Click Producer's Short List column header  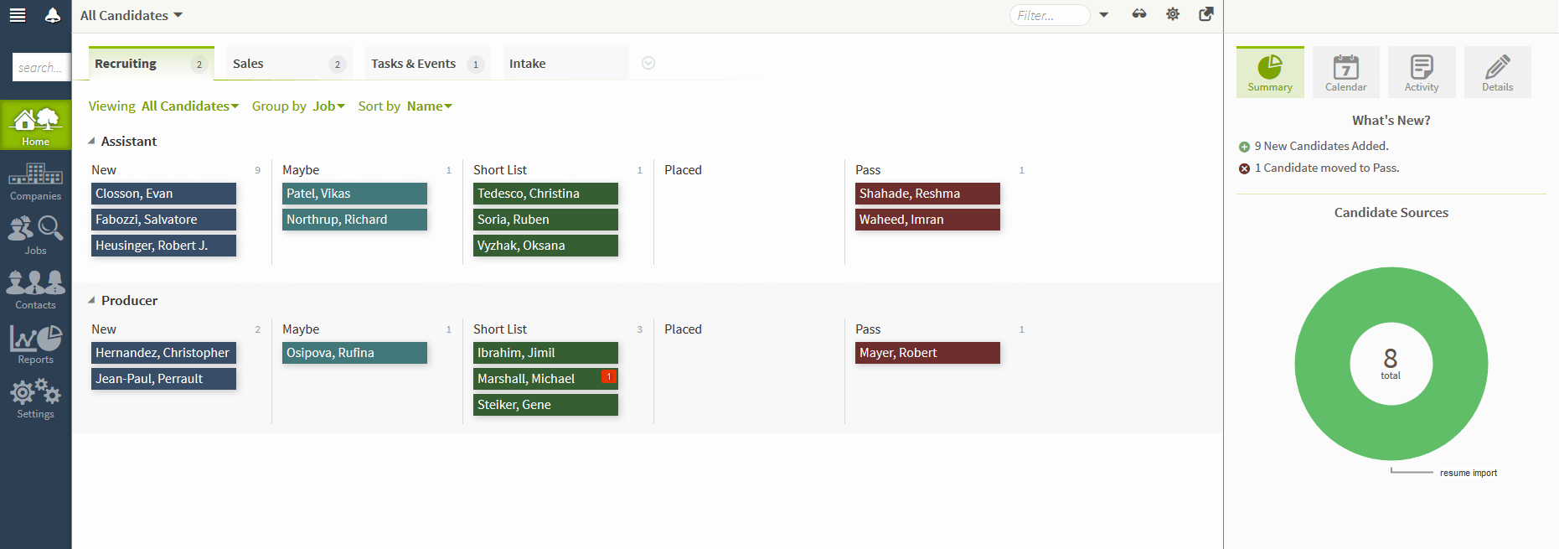(x=500, y=329)
